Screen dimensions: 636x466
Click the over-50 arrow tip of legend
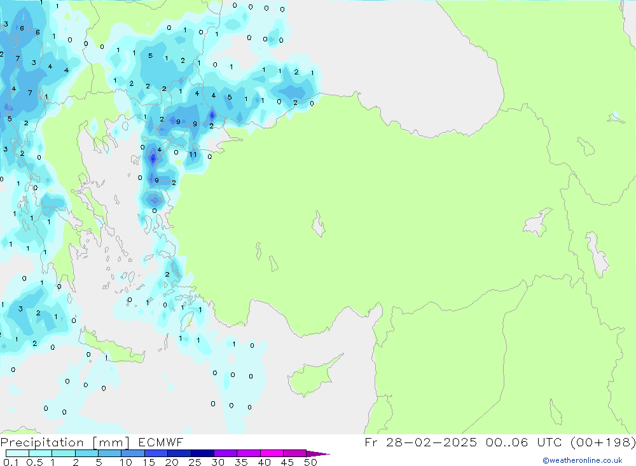tap(317, 454)
